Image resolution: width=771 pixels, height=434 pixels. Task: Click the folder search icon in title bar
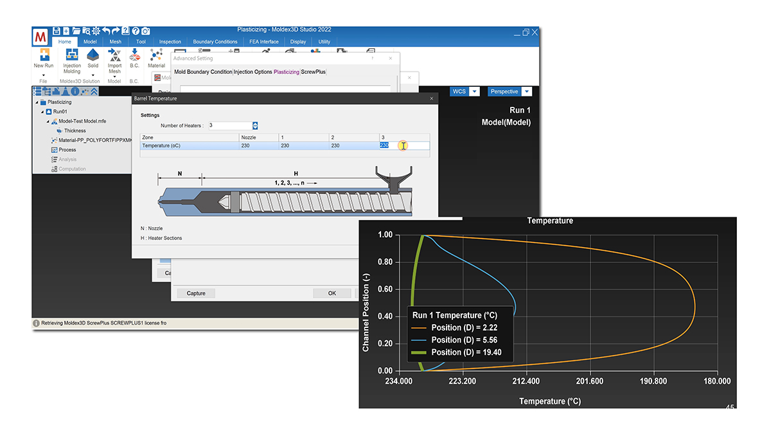pos(86,31)
